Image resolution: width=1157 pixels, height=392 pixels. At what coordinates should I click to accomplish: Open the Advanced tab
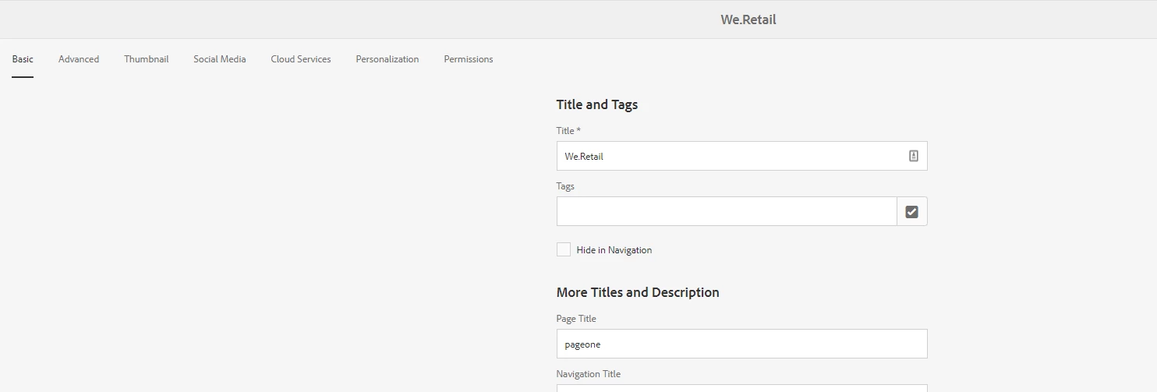(79, 59)
